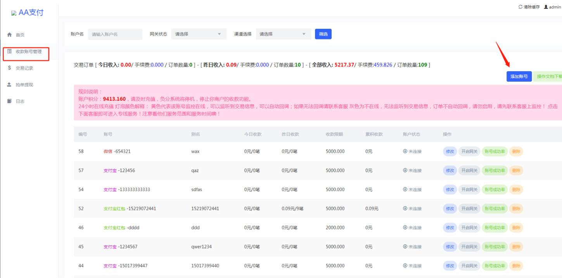Click 账号成功率 for account 57
Image resolution: width=562 pixels, height=278 pixels.
tap(495, 170)
